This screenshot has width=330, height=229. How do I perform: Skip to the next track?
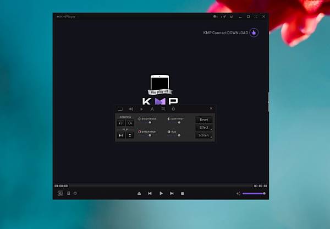click(172, 193)
